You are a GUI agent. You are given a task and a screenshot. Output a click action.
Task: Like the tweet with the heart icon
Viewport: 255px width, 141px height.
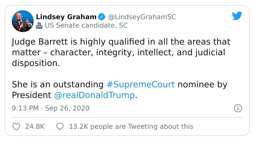pyautogui.click(x=16, y=126)
